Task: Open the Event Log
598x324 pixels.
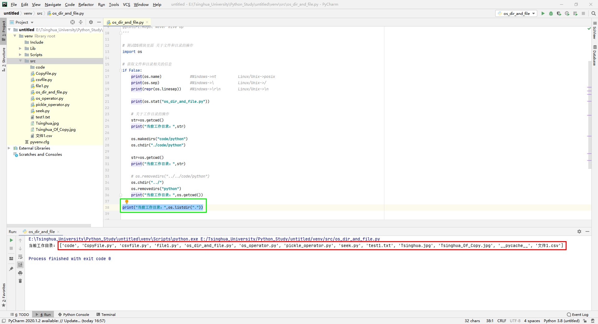Action: point(578,315)
